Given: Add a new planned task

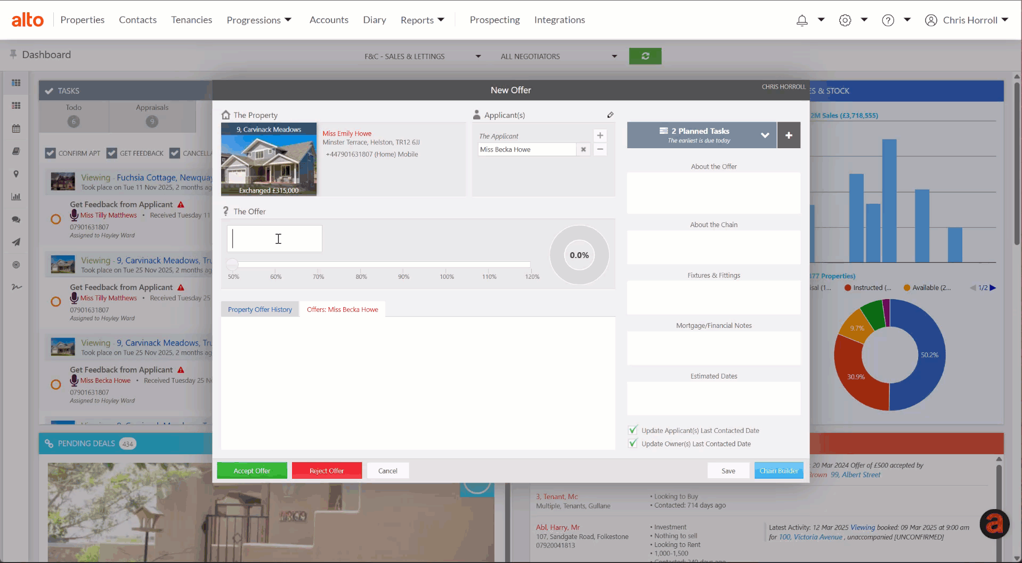Looking at the screenshot, I should [789, 135].
